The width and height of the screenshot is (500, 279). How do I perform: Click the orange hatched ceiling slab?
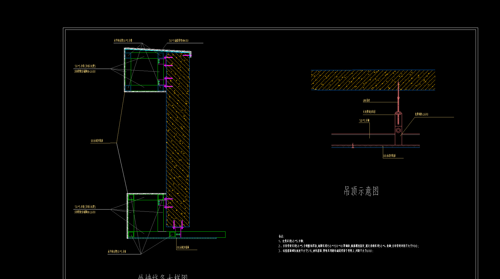[x=373, y=80]
